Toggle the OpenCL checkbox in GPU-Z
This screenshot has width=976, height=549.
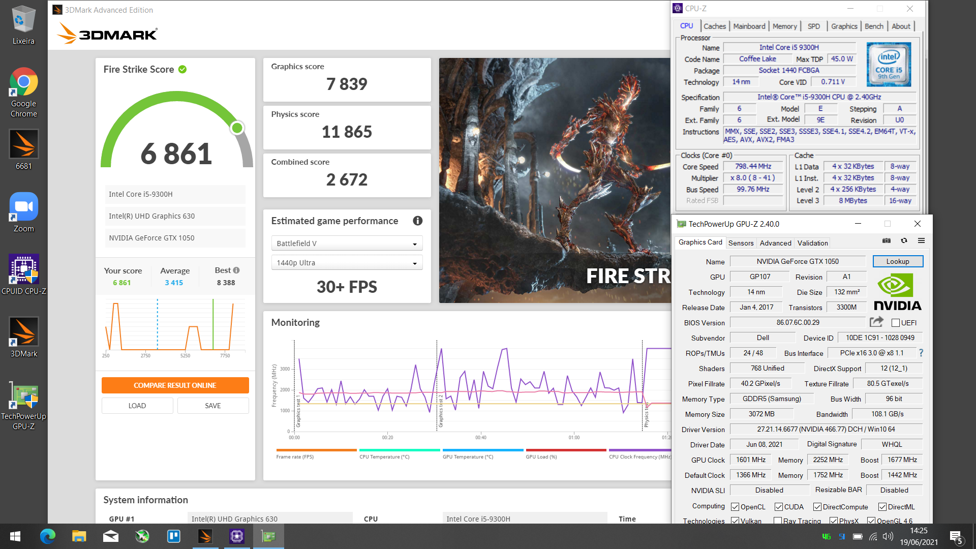click(735, 507)
